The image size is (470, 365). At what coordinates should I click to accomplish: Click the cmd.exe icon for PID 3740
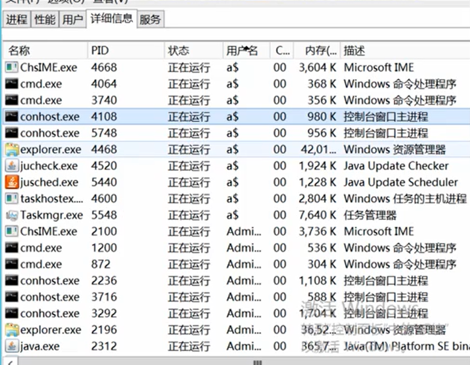click(12, 100)
